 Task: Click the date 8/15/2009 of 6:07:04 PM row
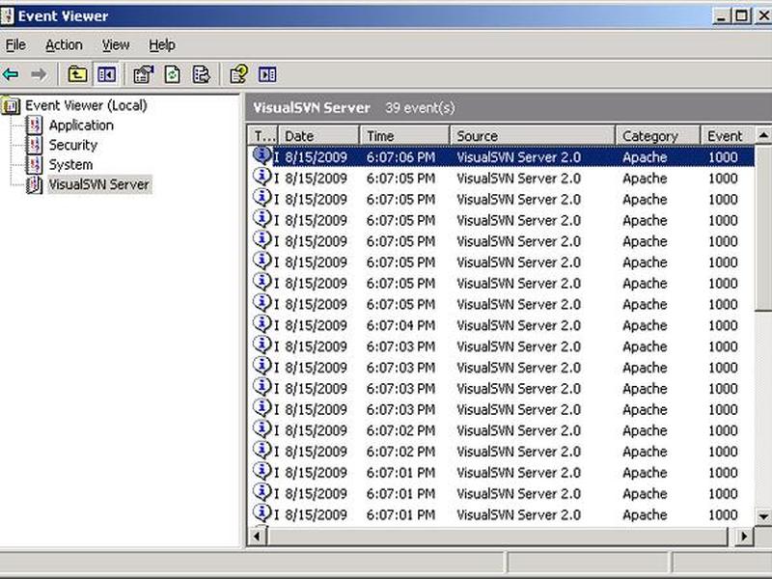point(316,325)
